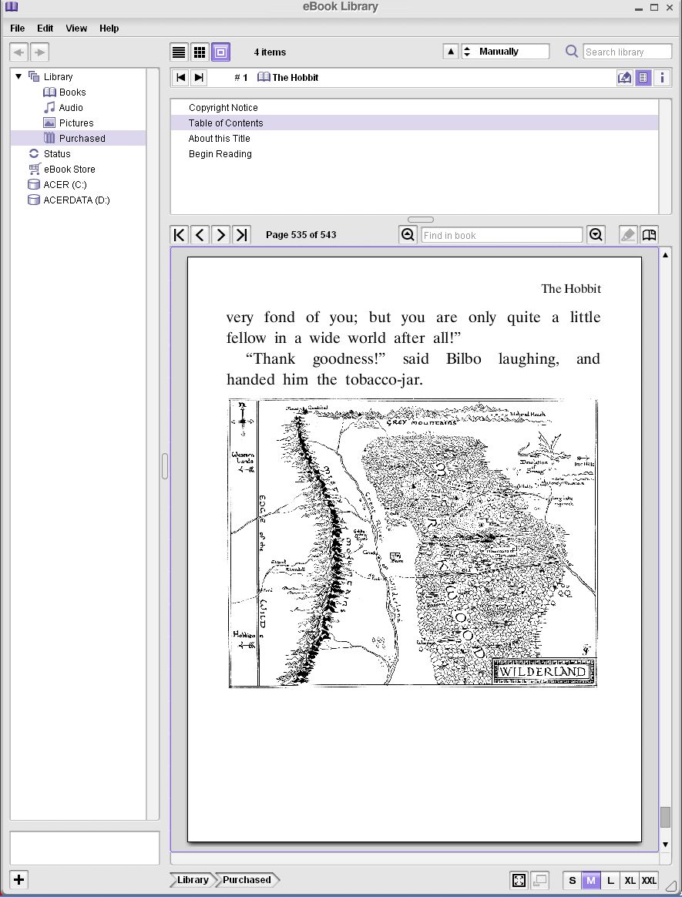Collapse the Library tree node
The height and width of the screenshot is (897, 682).
click(18, 76)
